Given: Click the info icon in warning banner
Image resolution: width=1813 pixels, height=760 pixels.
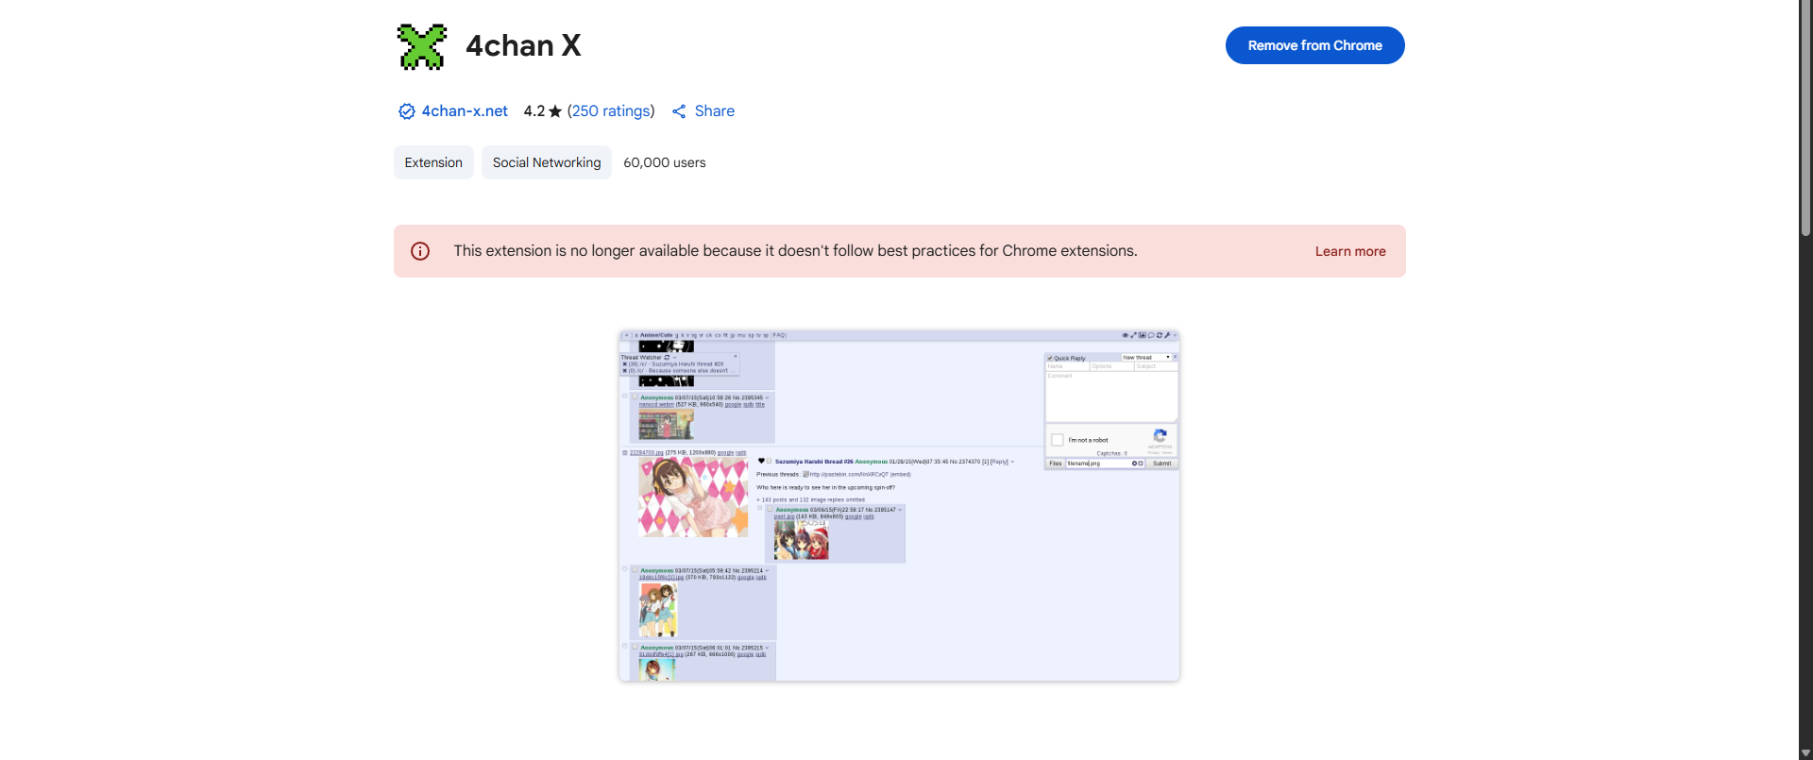Looking at the screenshot, I should [x=420, y=251].
